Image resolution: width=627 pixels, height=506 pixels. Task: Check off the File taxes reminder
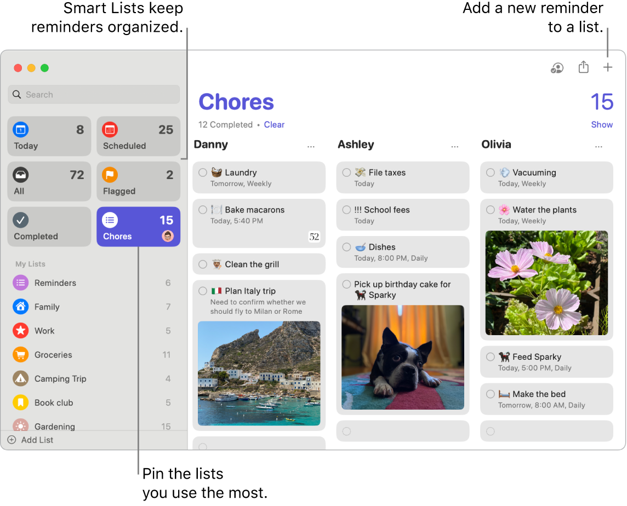click(x=346, y=172)
